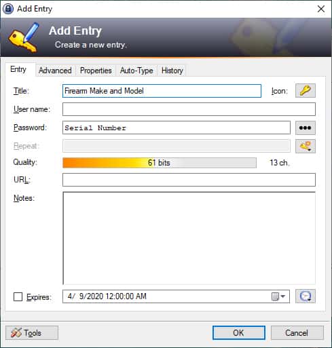Click the key and pen banner icon
Screen dimensions: 332x348
pyautogui.click(x=24, y=37)
